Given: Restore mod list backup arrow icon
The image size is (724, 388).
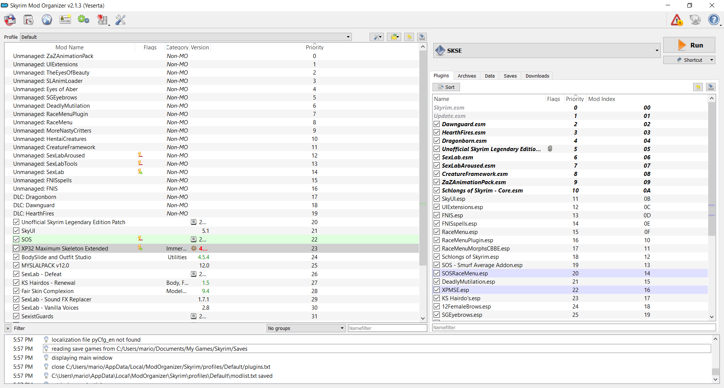Looking at the screenshot, I should [409, 37].
